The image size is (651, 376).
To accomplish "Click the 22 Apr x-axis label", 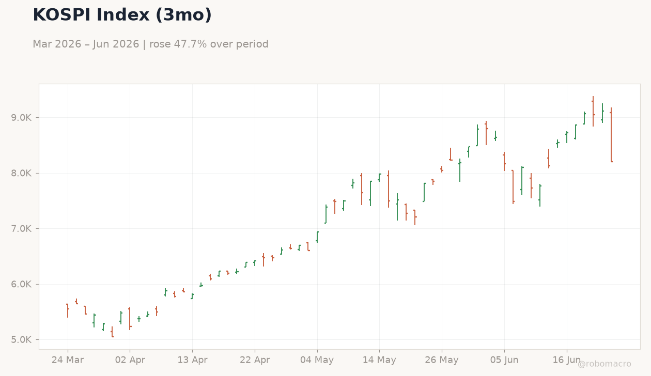I will point(255,360).
